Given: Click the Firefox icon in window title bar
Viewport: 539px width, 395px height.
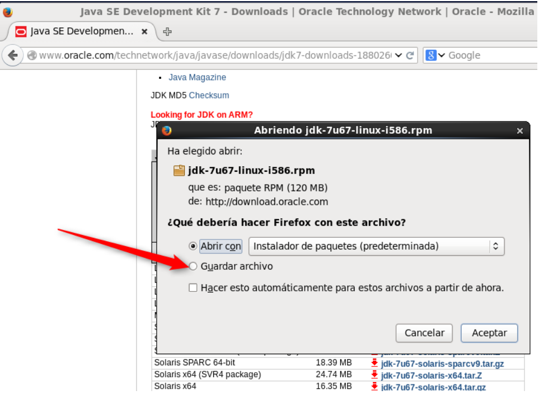Looking at the screenshot, I should (8, 12).
